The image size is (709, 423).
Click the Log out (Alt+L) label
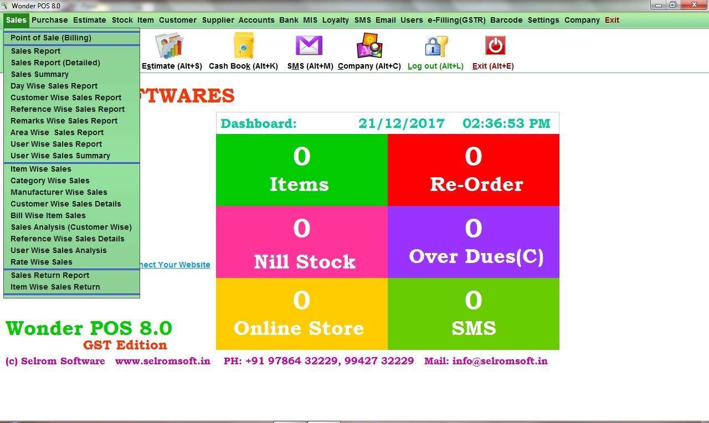435,66
